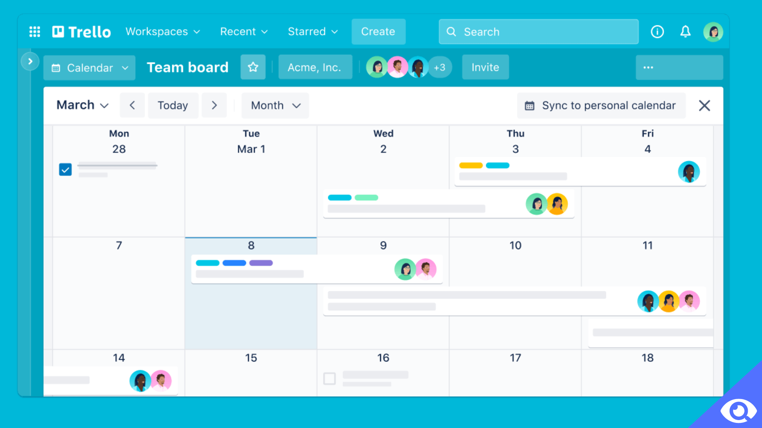Click the star/favorite board icon
Image resolution: width=762 pixels, height=428 pixels.
[x=253, y=67]
